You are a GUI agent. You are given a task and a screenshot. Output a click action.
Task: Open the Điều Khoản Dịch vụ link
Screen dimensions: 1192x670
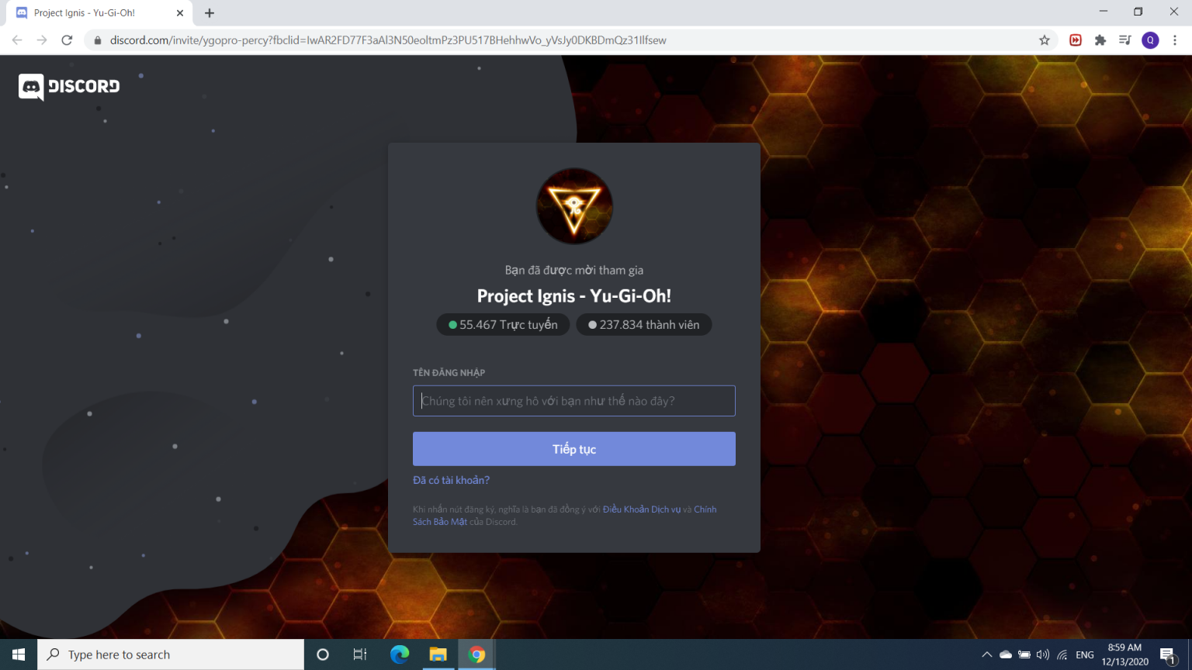click(641, 509)
